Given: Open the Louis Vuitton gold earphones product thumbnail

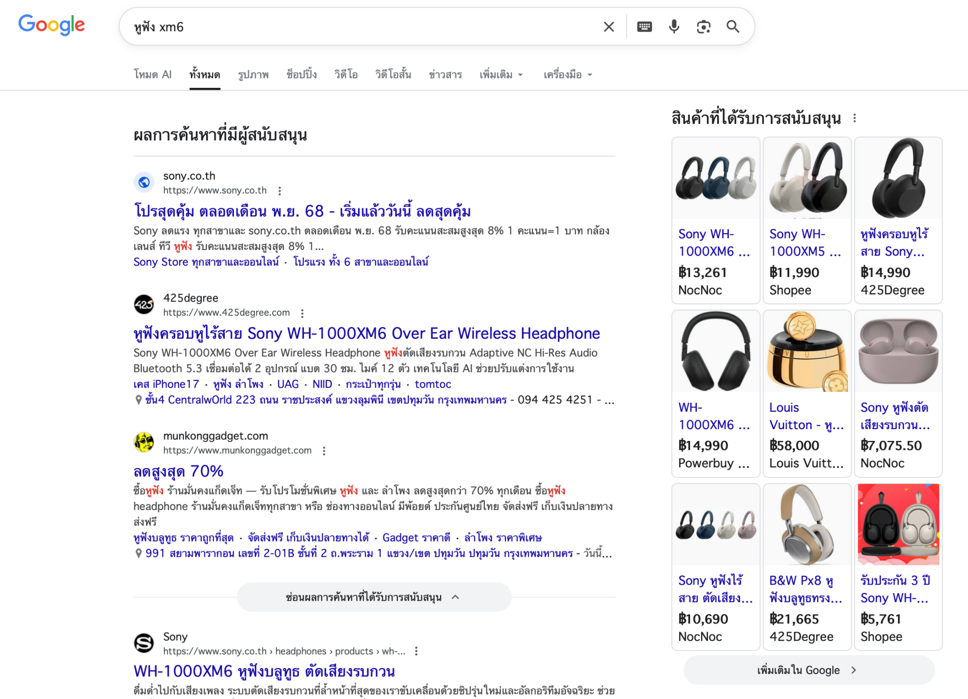Looking at the screenshot, I should tap(807, 352).
